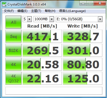
Task: Click the 4K read result 20.58
Action: (42, 64)
